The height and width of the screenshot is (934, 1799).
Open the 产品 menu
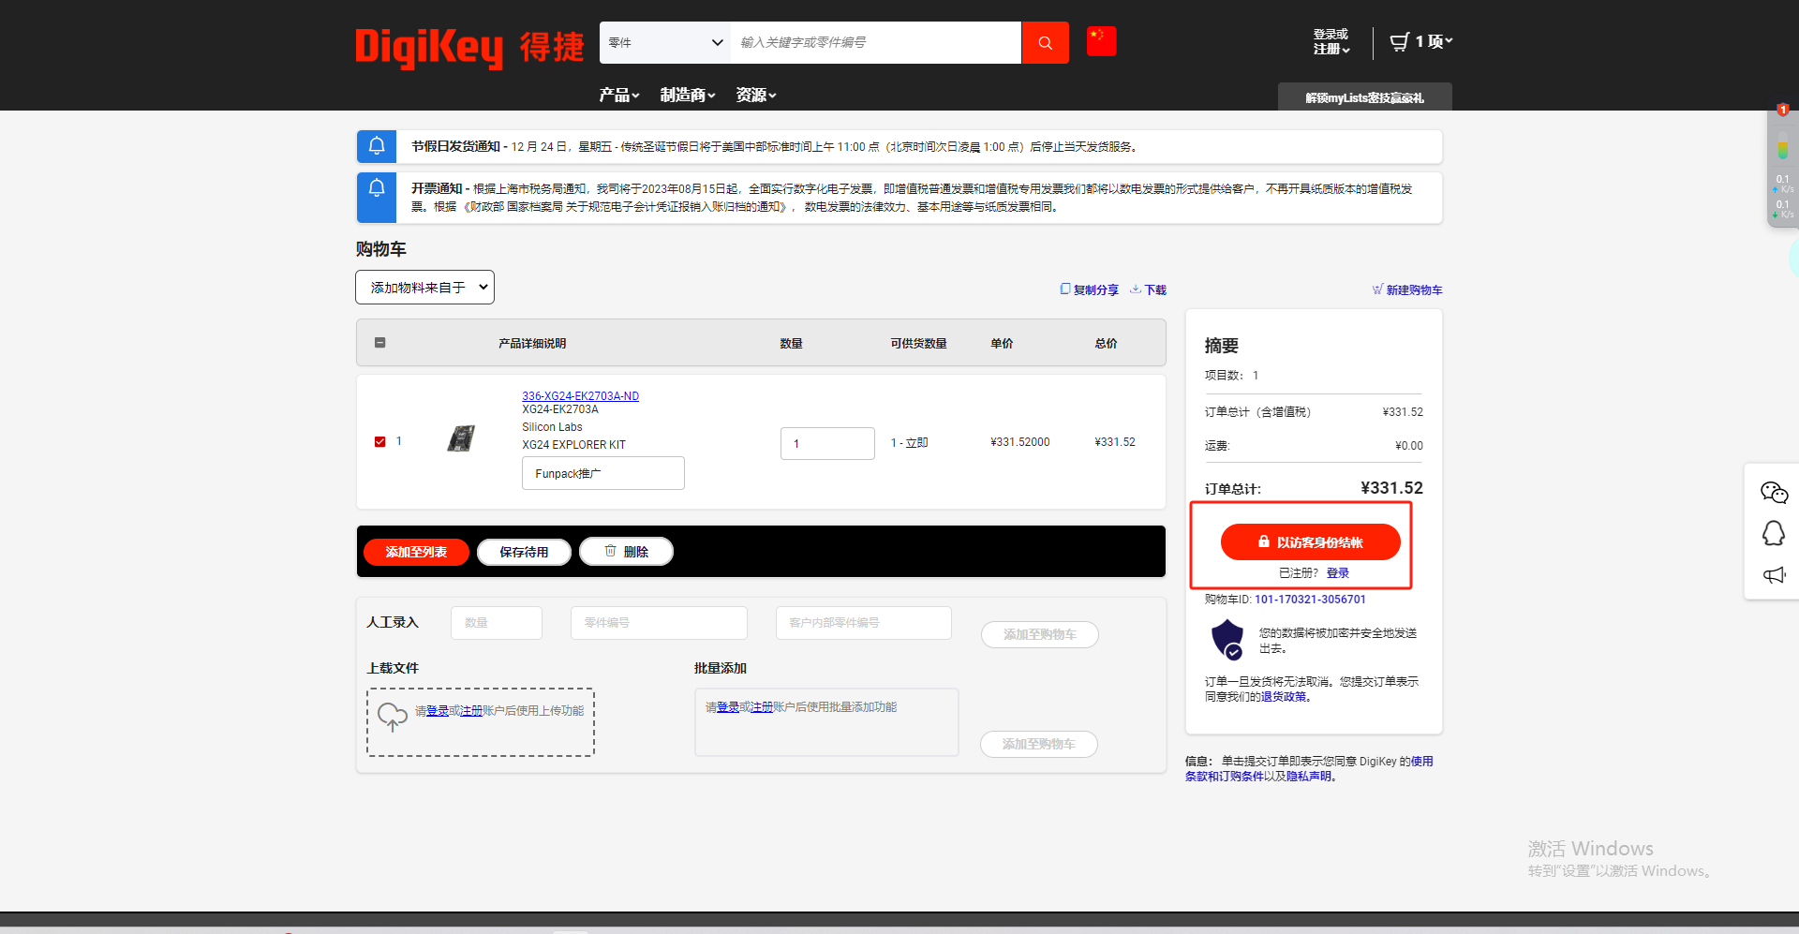[x=618, y=95]
